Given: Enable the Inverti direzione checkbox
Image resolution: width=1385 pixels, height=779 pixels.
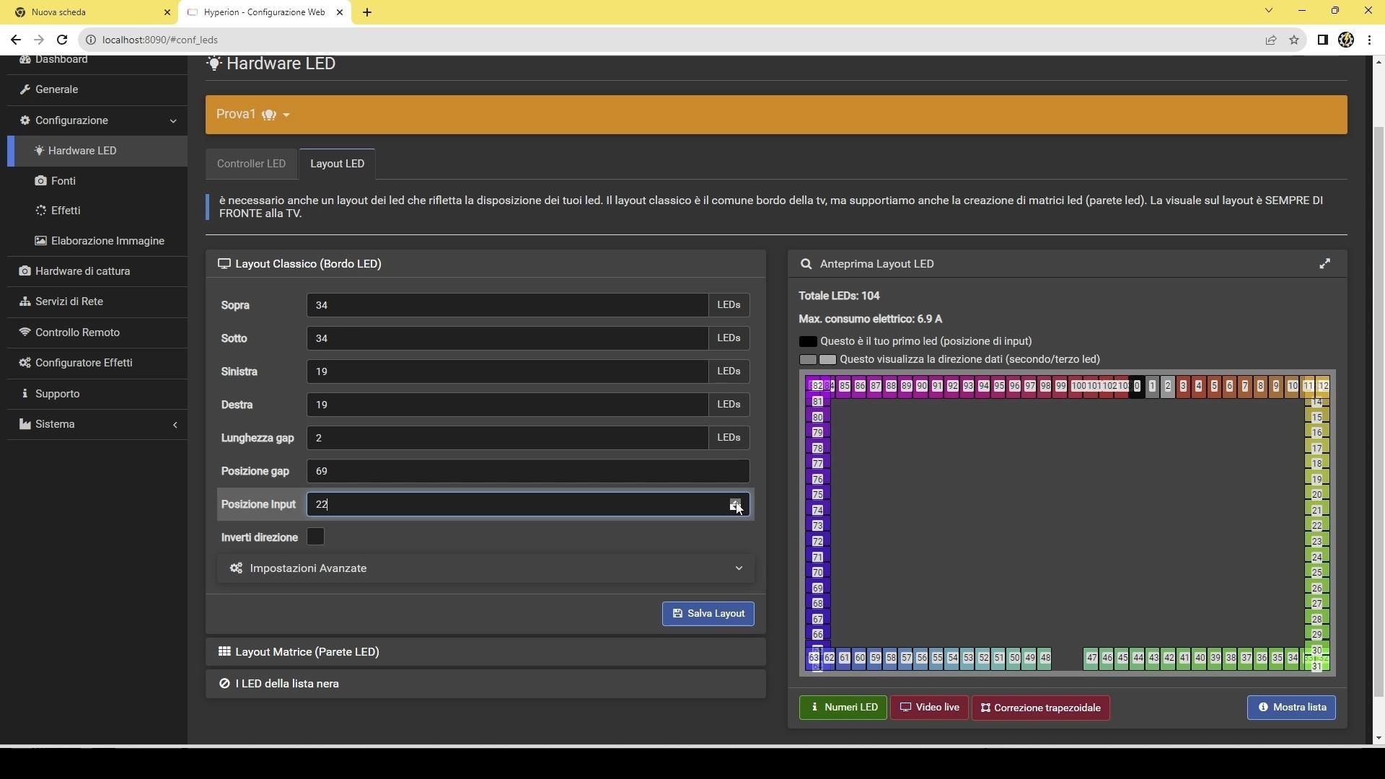Looking at the screenshot, I should 315,537.
